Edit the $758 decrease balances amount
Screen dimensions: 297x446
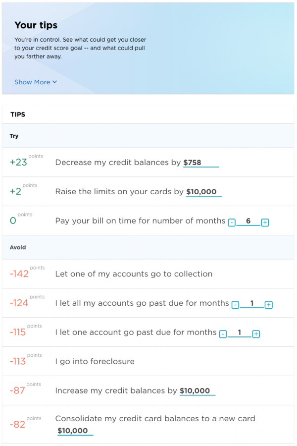[200, 163]
